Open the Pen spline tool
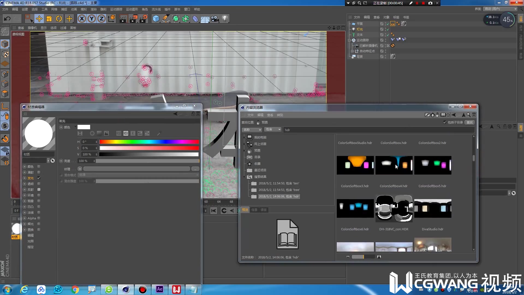 (166, 19)
